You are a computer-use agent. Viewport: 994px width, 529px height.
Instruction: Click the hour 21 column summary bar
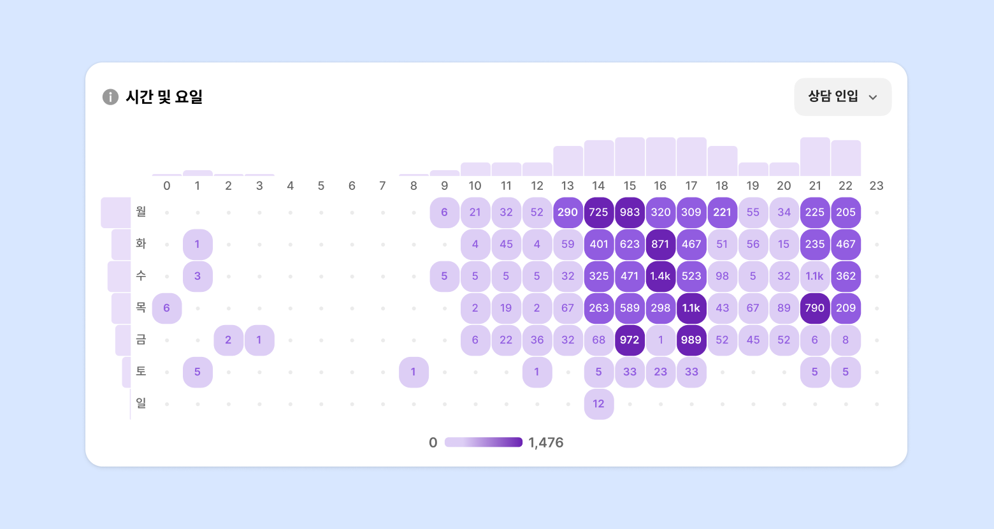coord(814,157)
